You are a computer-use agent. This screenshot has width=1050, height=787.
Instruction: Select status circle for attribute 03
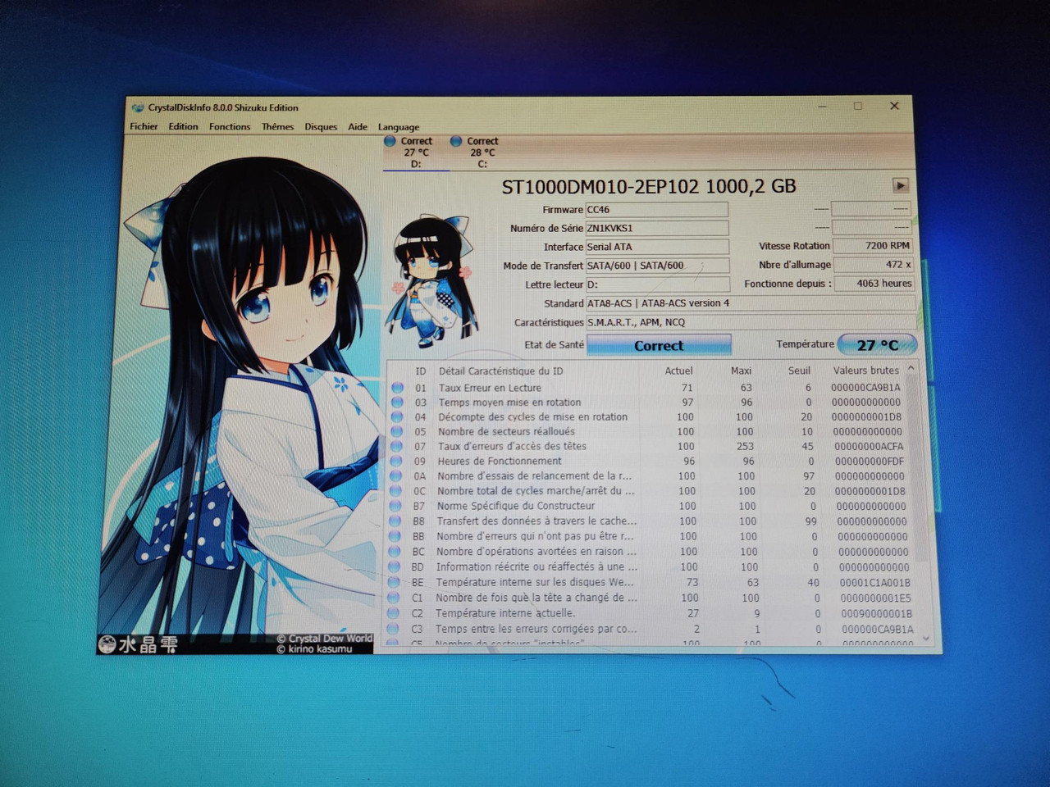tap(397, 403)
